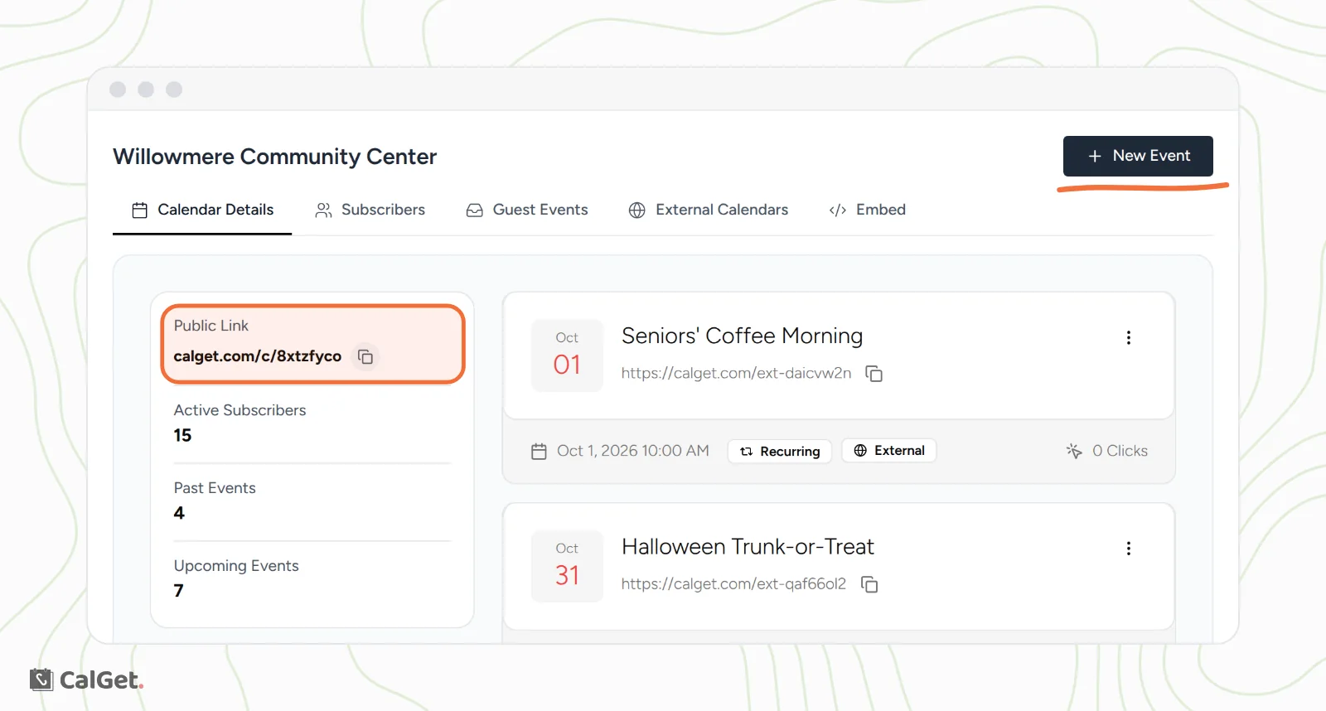Viewport: 1326px width, 711px height.
Task: Select the External Calendars tab
Action: pyautogui.click(x=709, y=210)
